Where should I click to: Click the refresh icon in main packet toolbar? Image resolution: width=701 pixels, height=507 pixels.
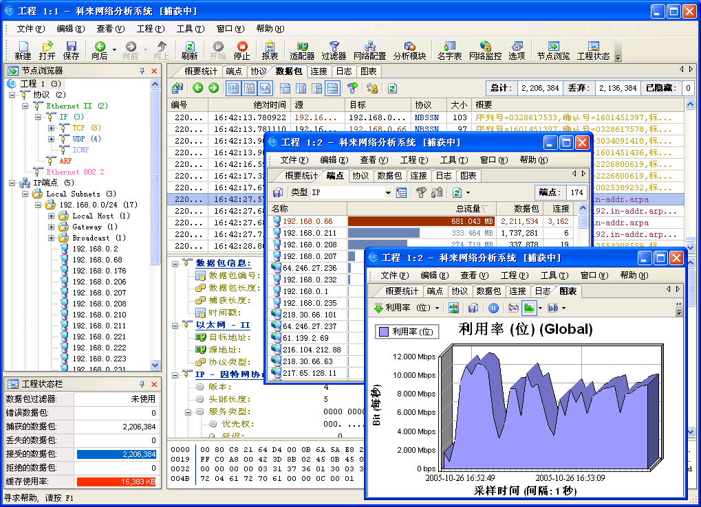tap(392, 88)
